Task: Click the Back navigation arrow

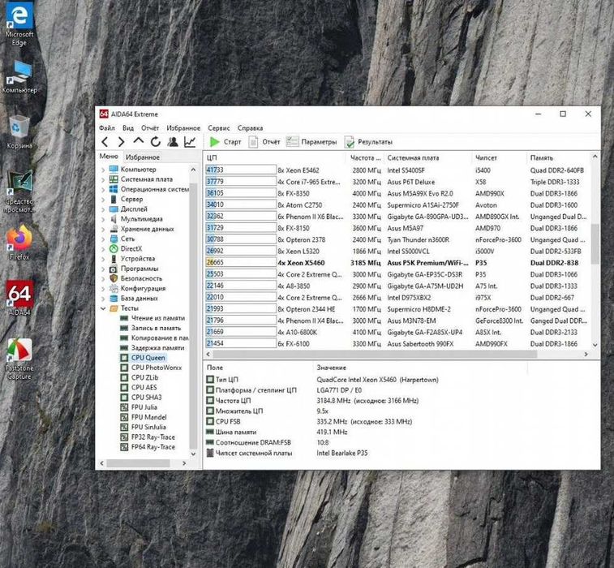Action: click(105, 142)
